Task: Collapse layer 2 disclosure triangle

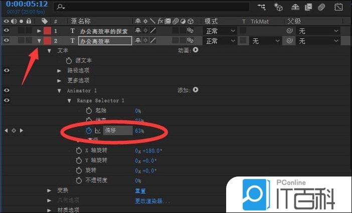Action: [x=39, y=41]
